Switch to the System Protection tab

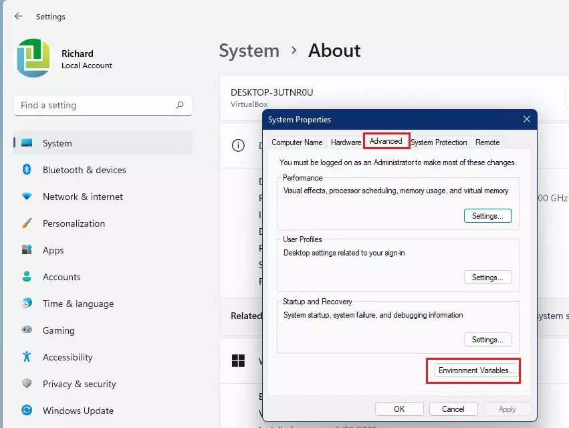coord(439,142)
